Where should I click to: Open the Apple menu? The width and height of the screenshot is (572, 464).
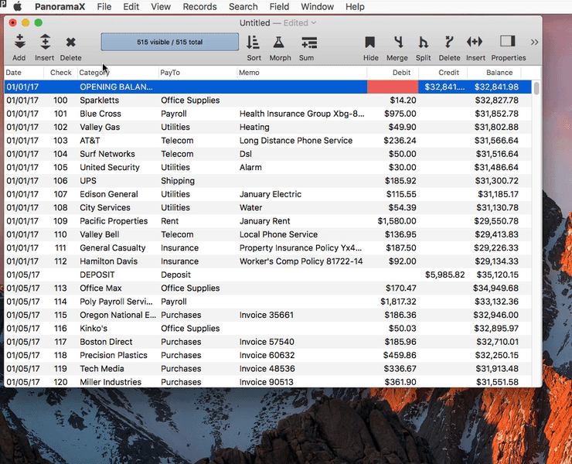click(17, 6)
